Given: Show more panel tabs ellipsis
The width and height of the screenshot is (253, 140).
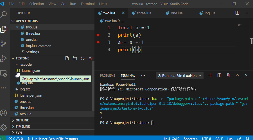Looking at the screenshot, I should (143, 75).
